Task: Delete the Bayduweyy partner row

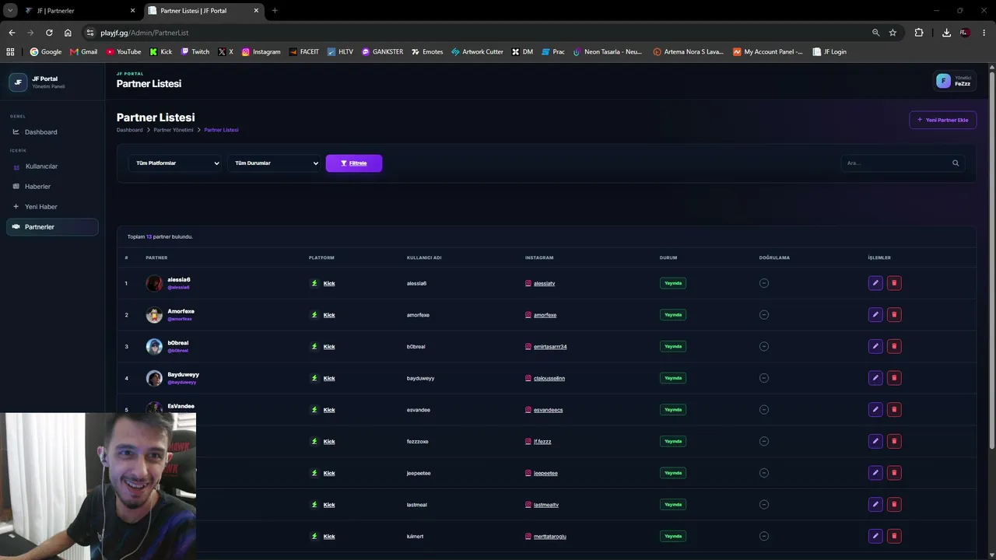Action: tap(894, 378)
